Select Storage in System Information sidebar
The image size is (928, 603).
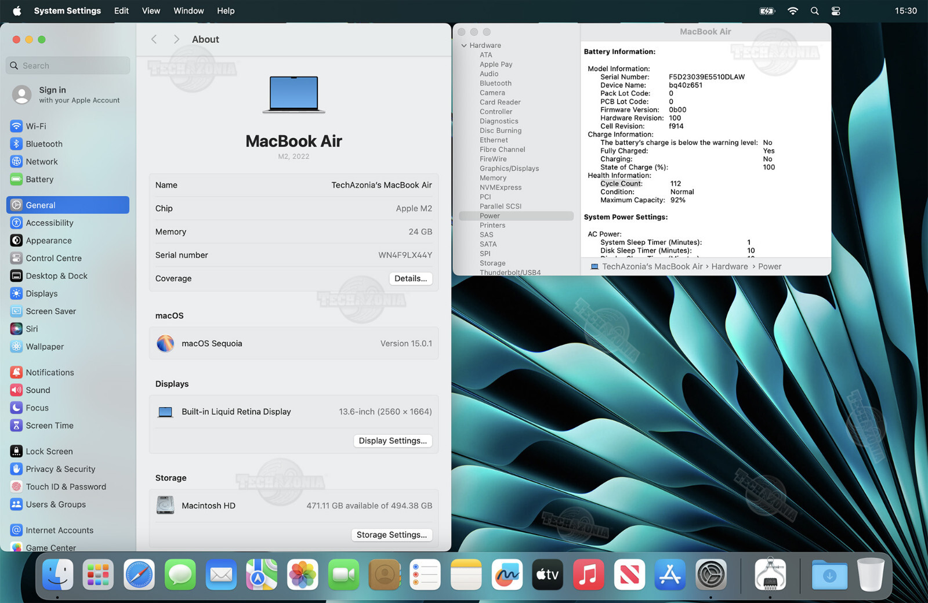pos(492,263)
